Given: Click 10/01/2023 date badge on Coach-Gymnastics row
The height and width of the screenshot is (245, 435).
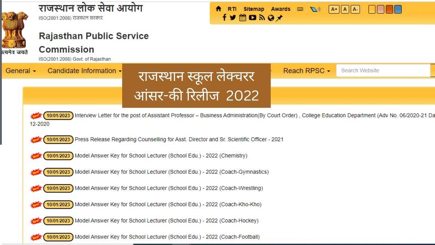Looking at the screenshot, I should [58, 172].
